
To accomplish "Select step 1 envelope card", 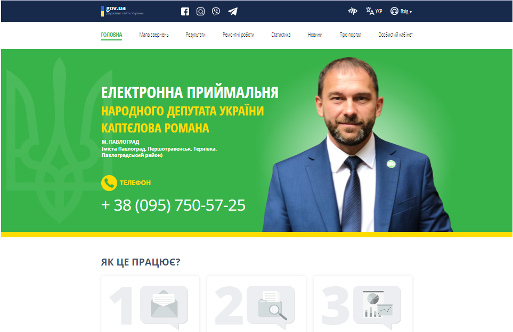I will point(150,304).
